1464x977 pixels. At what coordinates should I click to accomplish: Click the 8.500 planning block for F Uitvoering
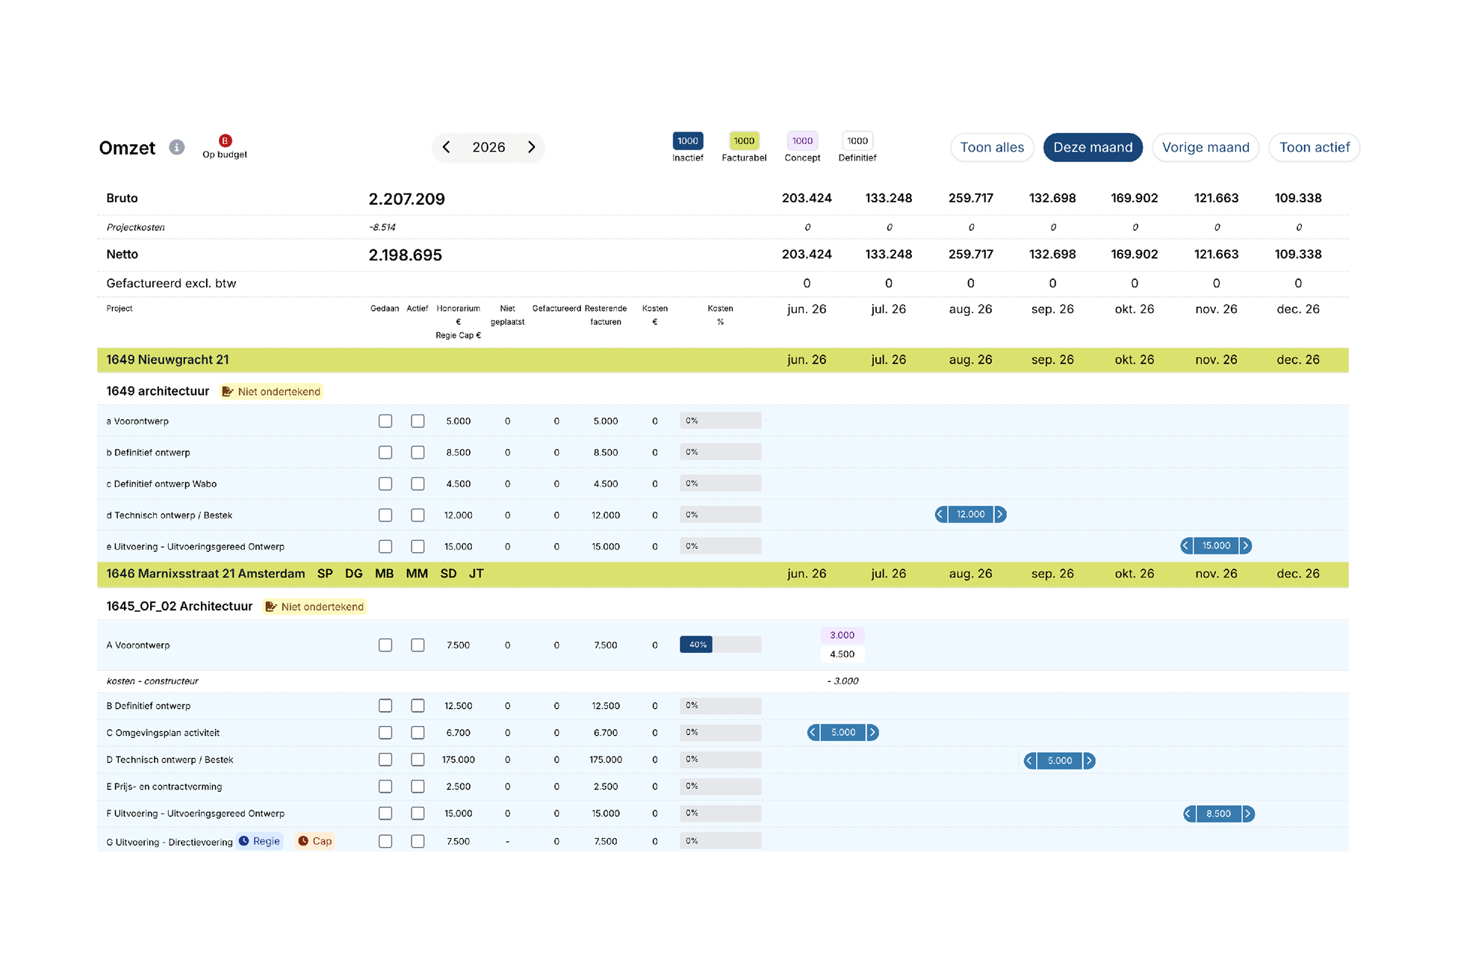(x=1218, y=814)
